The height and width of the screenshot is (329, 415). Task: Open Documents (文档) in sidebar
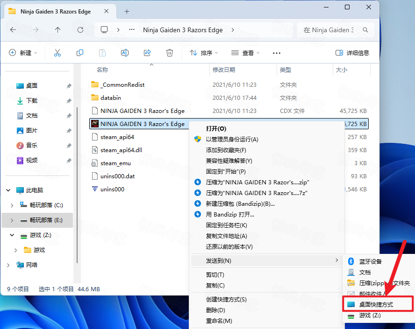[31, 115]
